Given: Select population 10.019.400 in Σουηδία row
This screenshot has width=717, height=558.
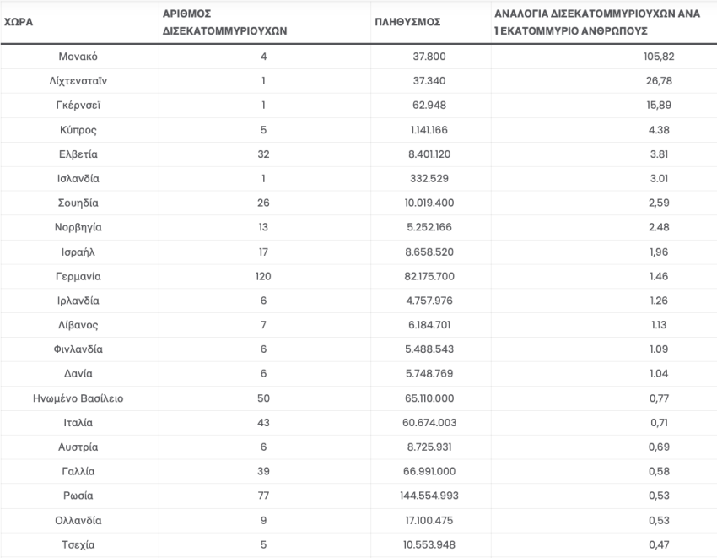Looking at the screenshot, I should click(430, 203).
